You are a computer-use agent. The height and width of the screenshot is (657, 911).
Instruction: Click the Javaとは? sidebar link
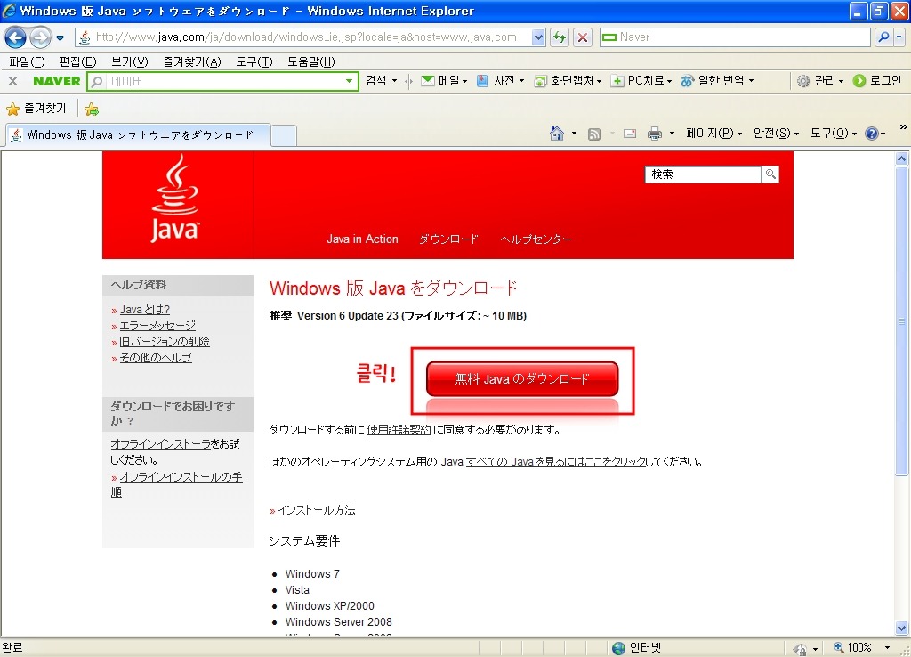[145, 310]
